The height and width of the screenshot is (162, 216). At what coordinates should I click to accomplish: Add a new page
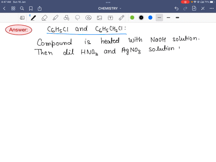(194, 9)
